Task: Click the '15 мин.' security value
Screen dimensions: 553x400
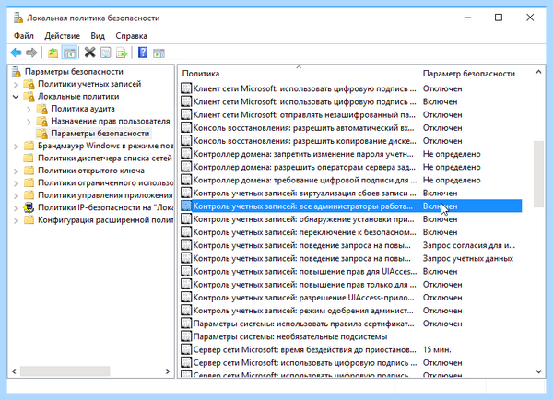Action: tap(437, 349)
